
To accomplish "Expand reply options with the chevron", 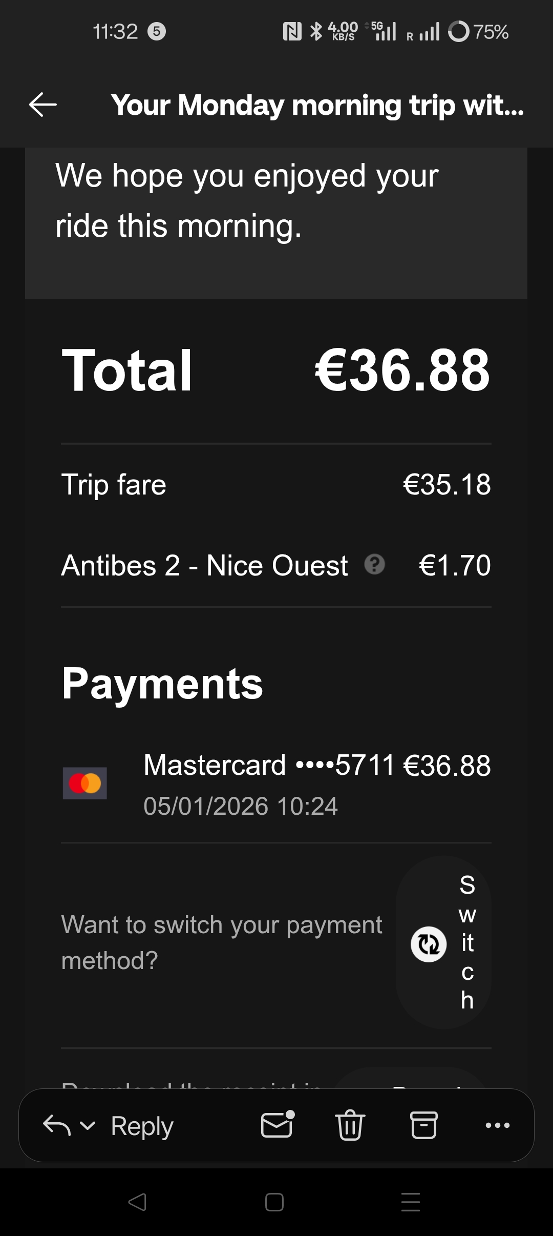I will click(x=88, y=1125).
